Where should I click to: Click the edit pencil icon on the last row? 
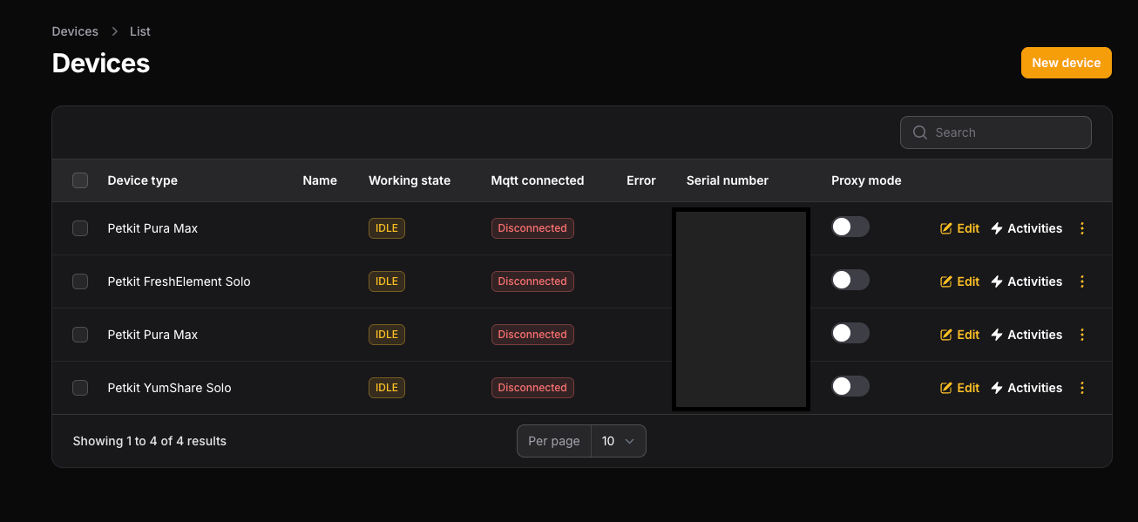coord(946,388)
